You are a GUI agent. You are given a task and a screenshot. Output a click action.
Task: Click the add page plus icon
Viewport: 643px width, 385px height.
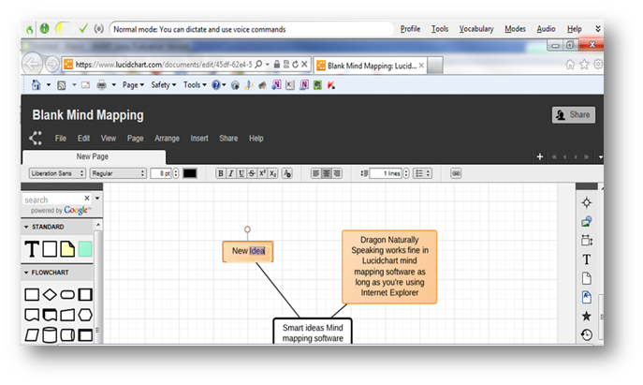click(x=539, y=156)
